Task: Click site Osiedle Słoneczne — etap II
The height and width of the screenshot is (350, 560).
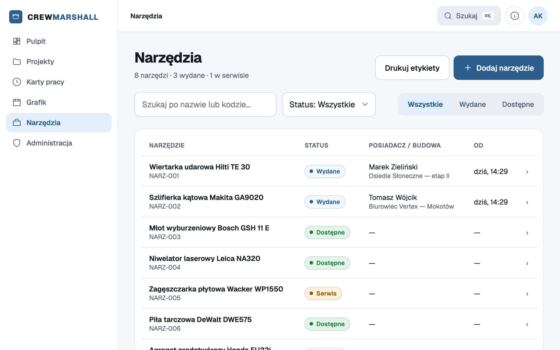Action: point(409,176)
